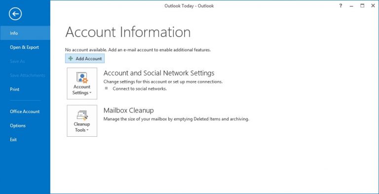Click the back arrow circle icon

point(15,14)
